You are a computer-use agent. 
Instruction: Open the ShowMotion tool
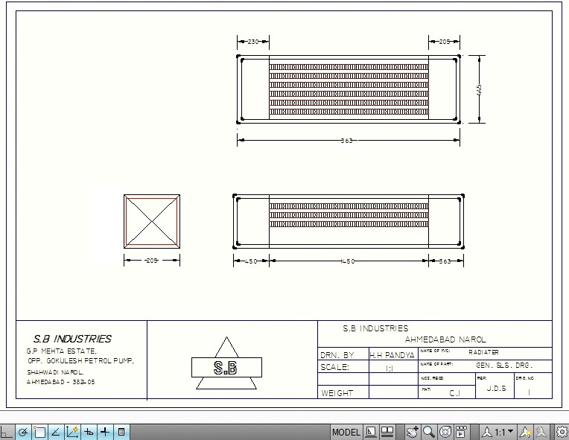pos(462,432)
